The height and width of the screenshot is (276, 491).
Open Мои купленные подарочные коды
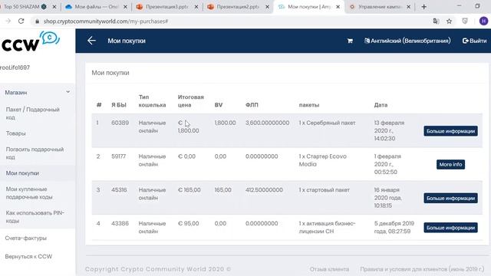tap(29, 193)
